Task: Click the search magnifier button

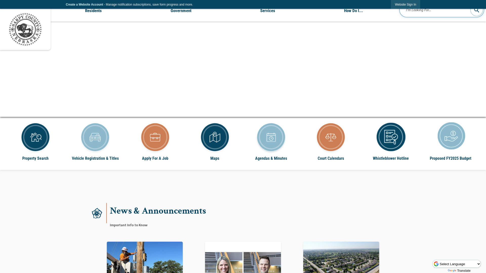Action: 477,10
